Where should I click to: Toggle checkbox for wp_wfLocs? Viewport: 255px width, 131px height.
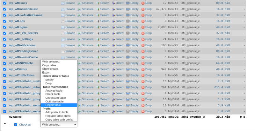coord(5,21)
